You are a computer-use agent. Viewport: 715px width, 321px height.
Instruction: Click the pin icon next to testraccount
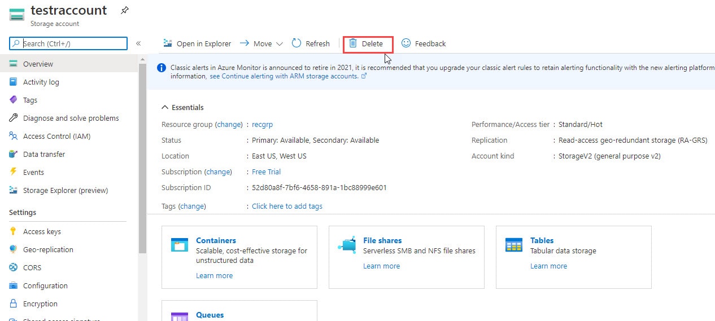[x=125, y=10]
